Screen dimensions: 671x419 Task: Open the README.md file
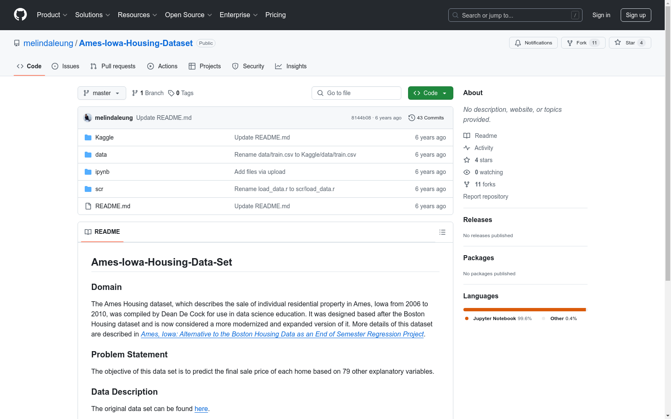click(113, 206)
